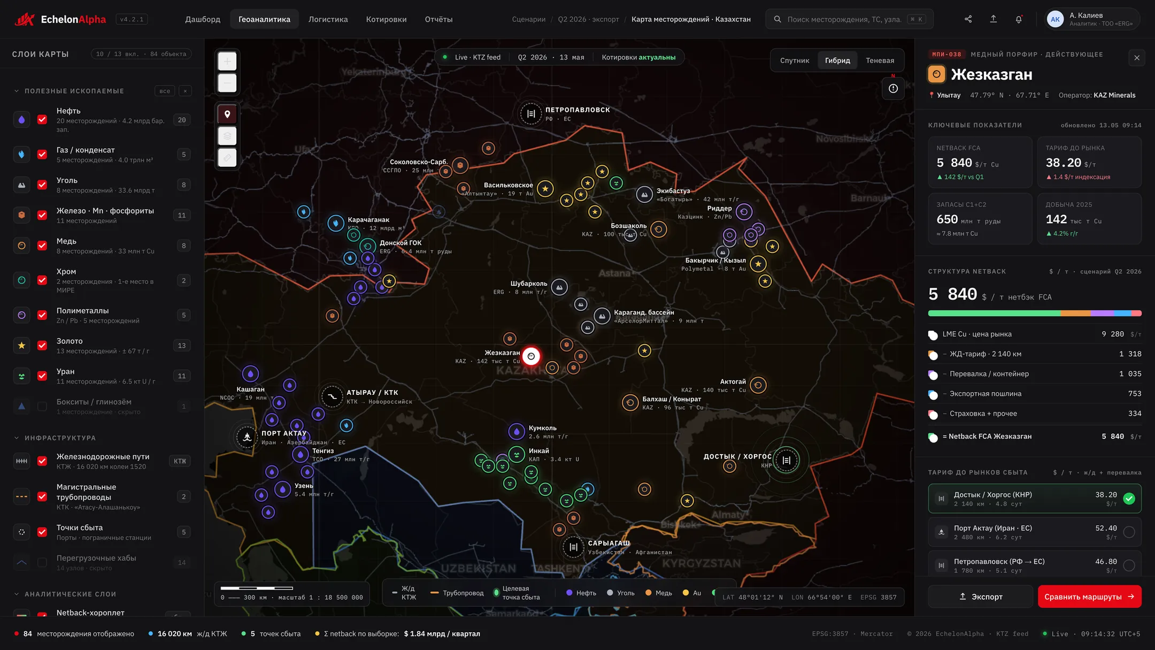Click the map zoom out minus button
The width and height of the screenshot is (1155, 650).
tap(227, 83)
